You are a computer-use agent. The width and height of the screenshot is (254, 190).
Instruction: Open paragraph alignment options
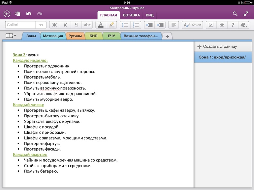[174, 25]
